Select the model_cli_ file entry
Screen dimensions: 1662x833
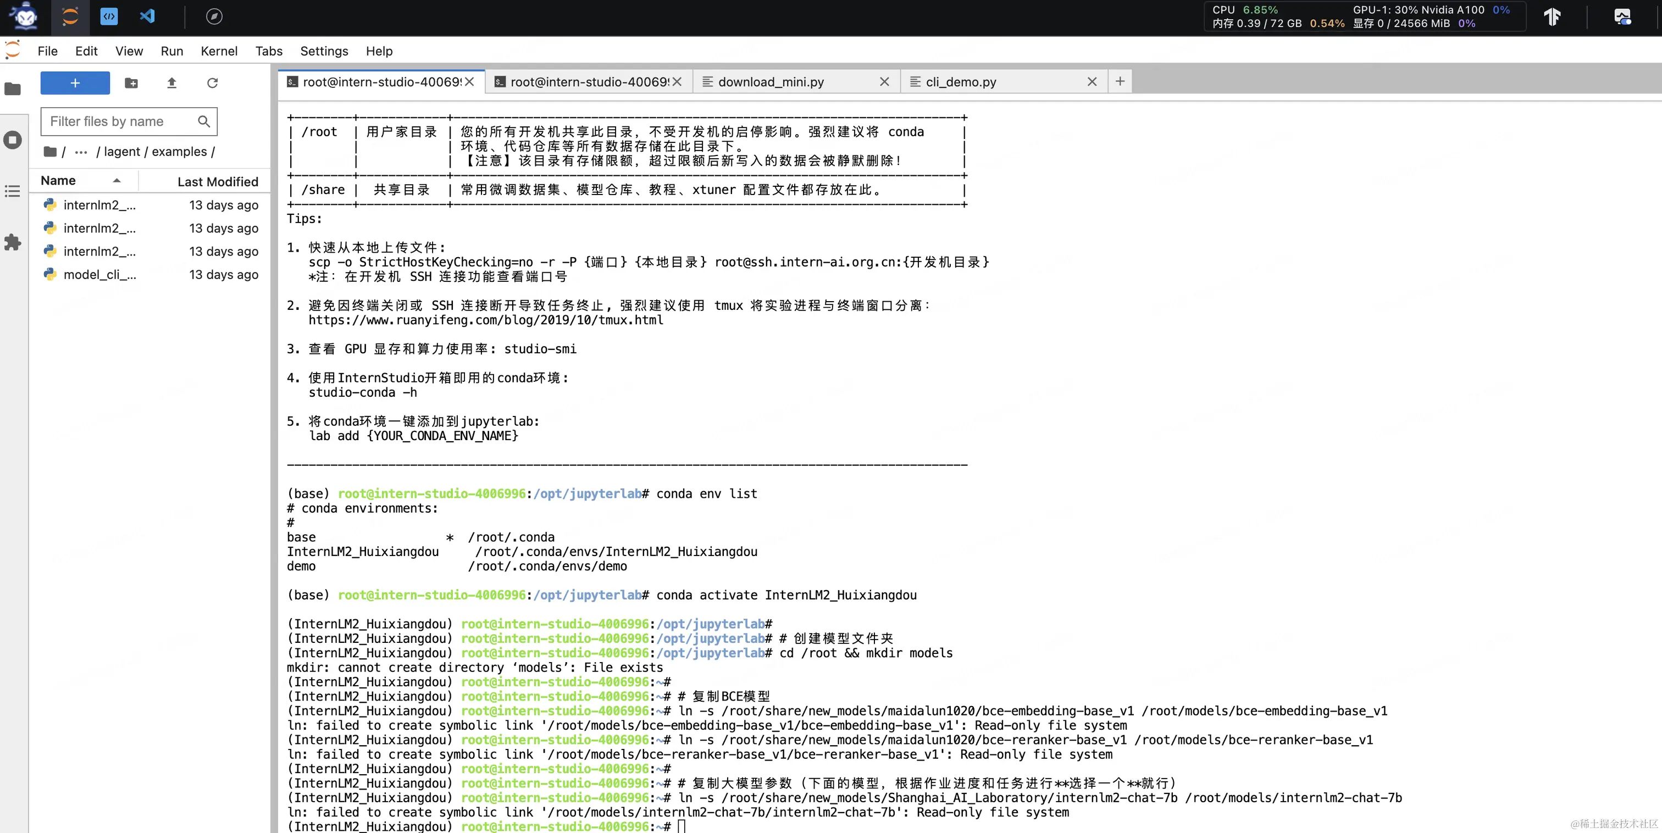click(99, 275)
